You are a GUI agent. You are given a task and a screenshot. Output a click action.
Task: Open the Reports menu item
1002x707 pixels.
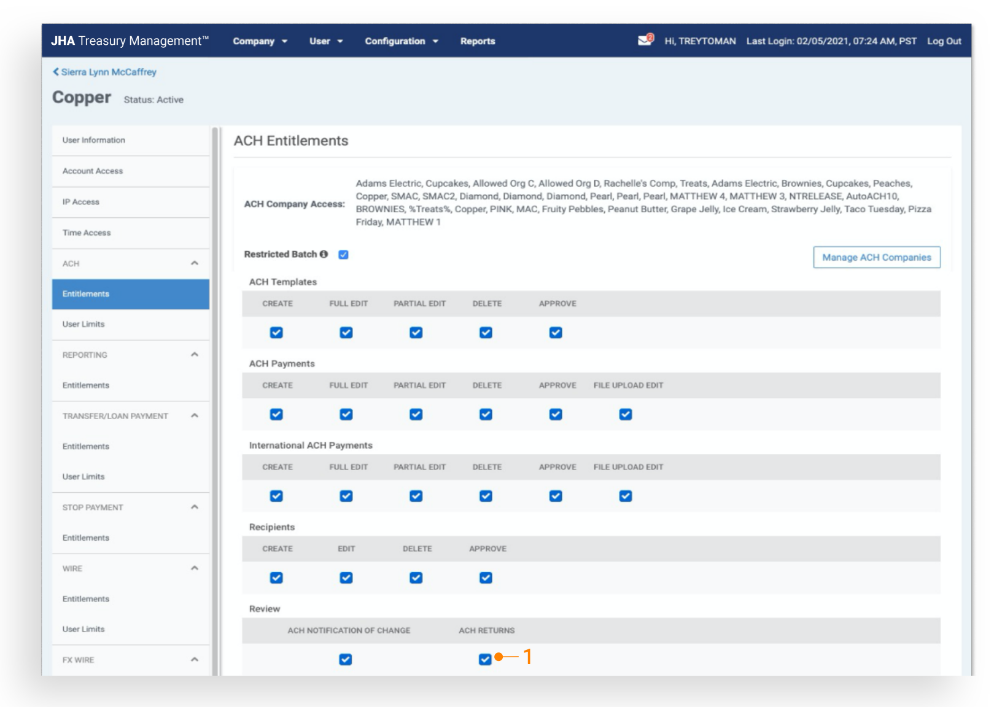[x=478, y=41]
